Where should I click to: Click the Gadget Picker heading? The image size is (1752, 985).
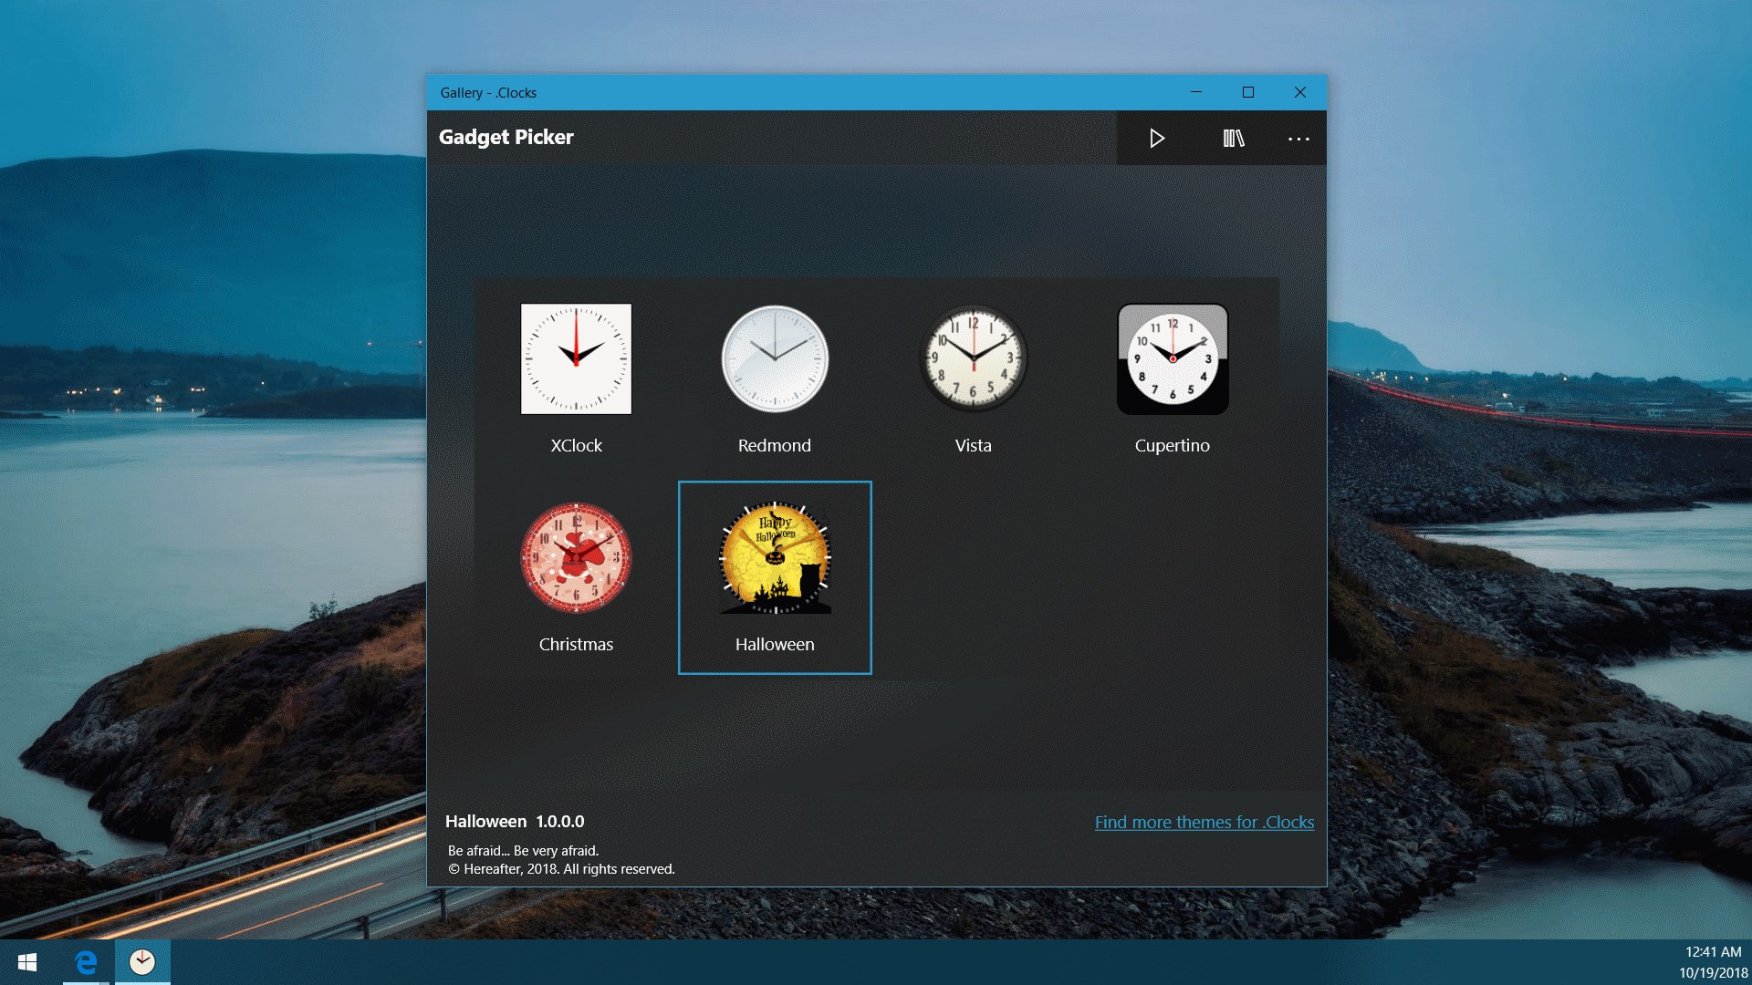506,138
